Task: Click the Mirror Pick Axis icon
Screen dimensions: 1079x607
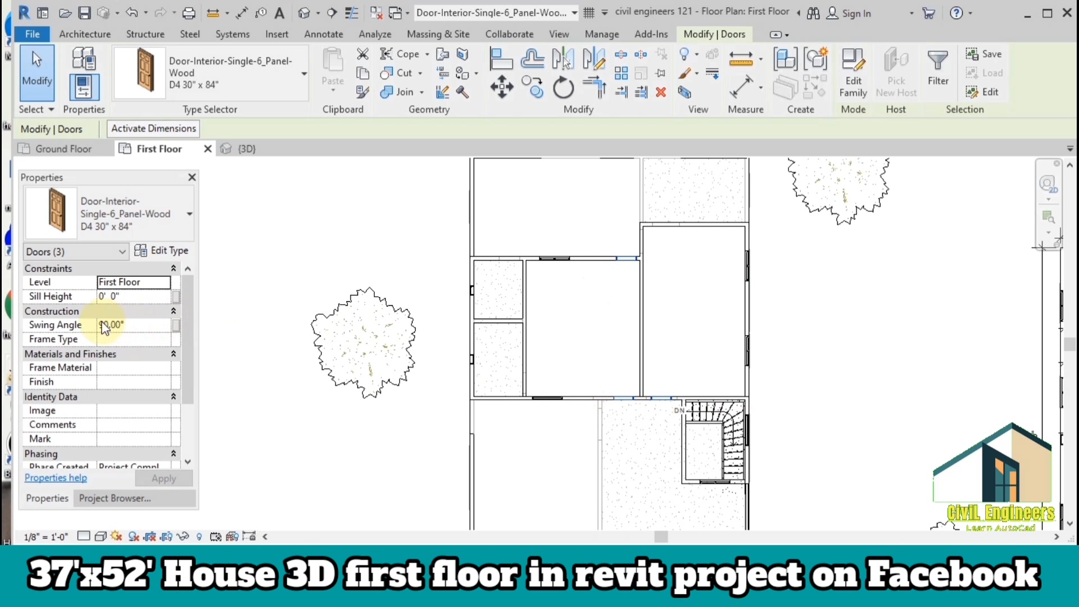Action: click(x=563, y=58)
